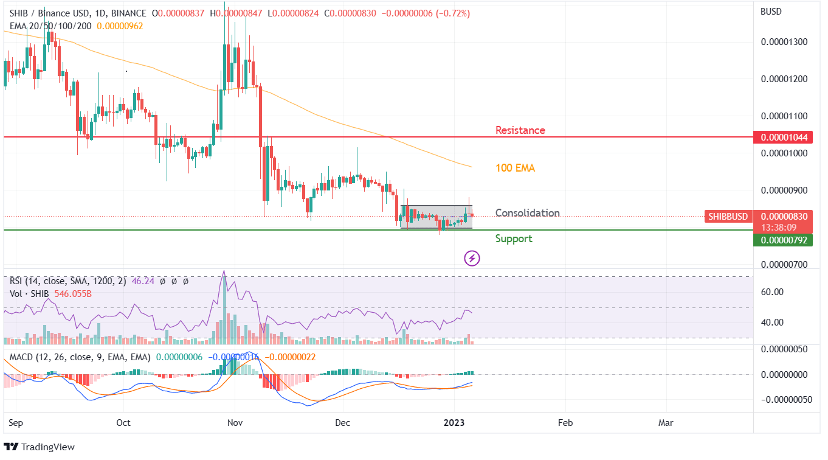Image resolution: width=828 pixels, height=460 pixels.
Task: Click the 0.00000900 price axis label
Action: 784,190
